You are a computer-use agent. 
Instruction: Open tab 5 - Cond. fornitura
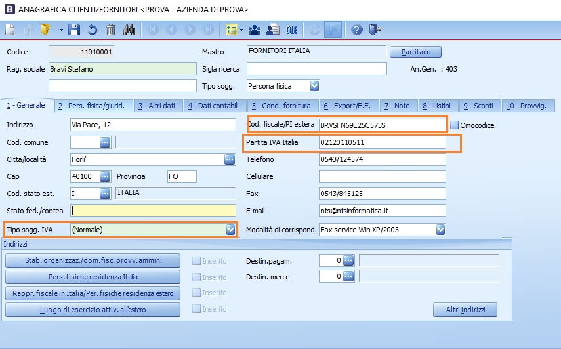tap(283, 106)
